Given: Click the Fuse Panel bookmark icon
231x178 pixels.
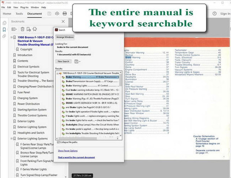Looking at the screenshot, I should pos(14,92).
